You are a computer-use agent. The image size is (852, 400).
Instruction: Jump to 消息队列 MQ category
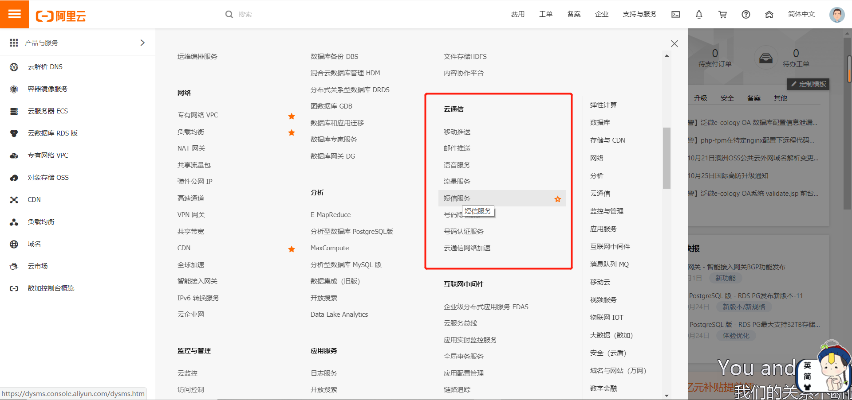(x=609, y=264)
